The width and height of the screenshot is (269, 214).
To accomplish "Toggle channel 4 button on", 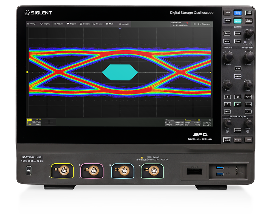I will point(238,104).
